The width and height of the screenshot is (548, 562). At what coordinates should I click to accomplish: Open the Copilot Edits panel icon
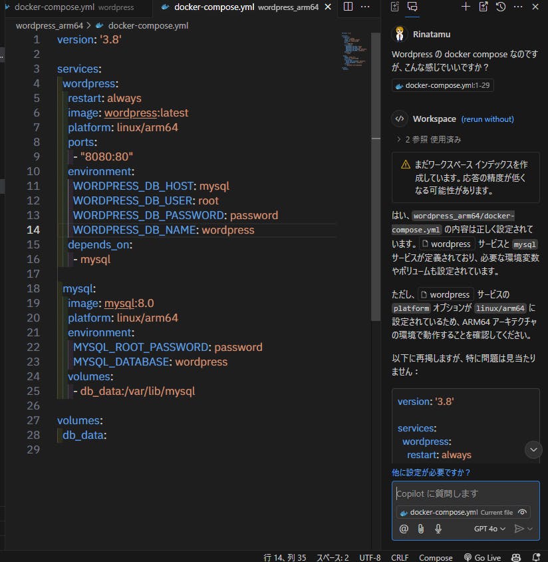pos(395,7)
